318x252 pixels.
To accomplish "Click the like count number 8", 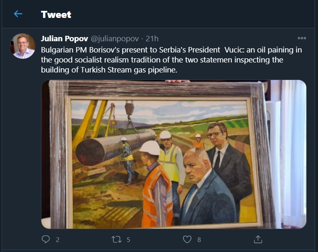I will click(x=199, y=240).
